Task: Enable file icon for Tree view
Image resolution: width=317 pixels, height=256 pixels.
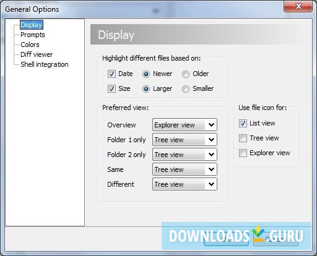Action: click(243, 138)
